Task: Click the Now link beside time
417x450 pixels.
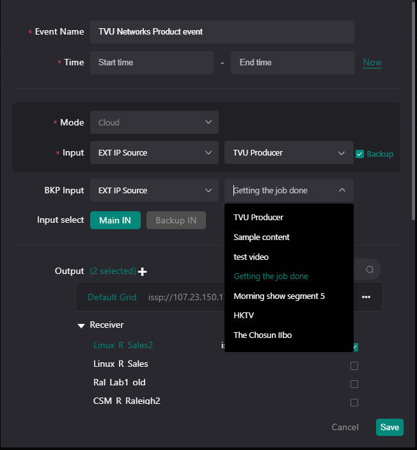Action: coord(372,62)
